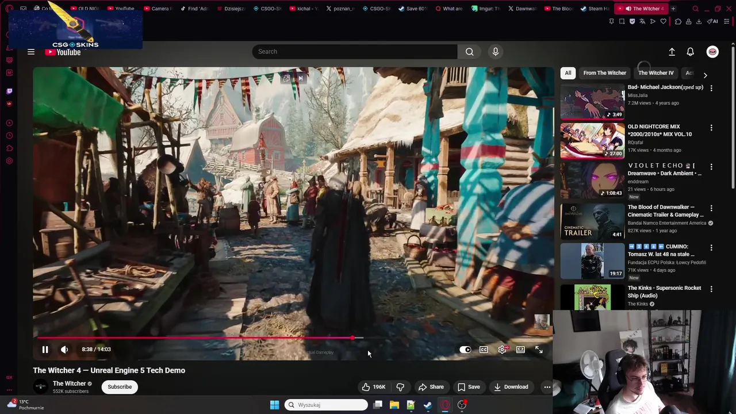This screenshot has width=736, height=414.
Task: Open the YouTube hamburger guide menu
Action: click(31, 52)
